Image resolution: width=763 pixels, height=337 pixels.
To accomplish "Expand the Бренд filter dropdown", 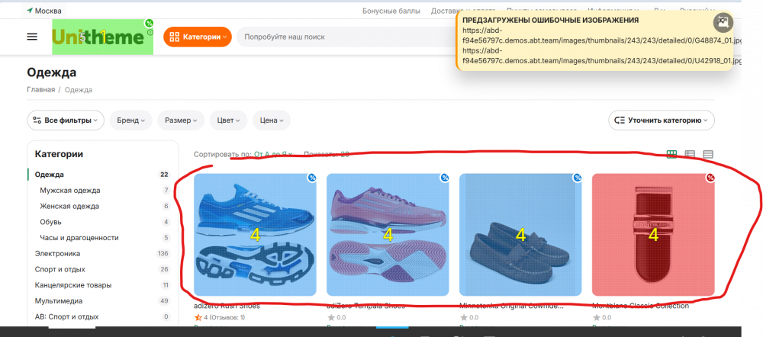I will [x=131, y=120].
